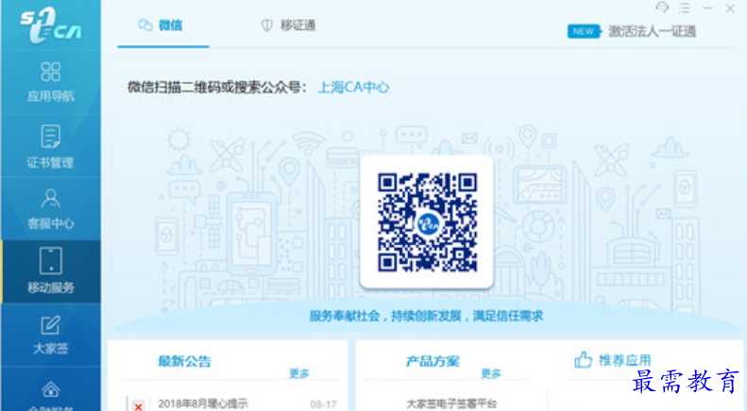The height and width of the screenshot is (411, 747).
Task: Click the SHECA logo
Action: tap(50, 25)
